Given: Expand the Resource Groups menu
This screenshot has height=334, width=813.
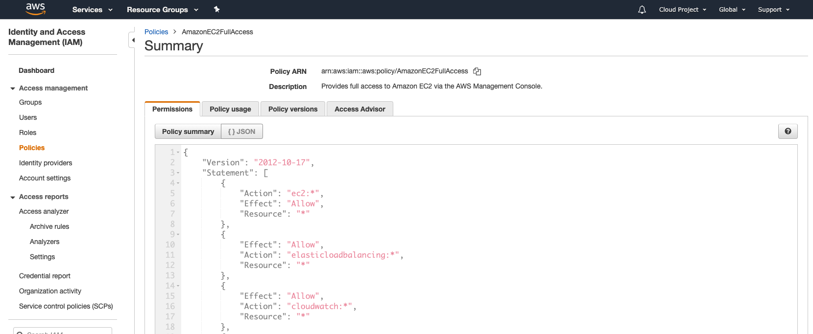Looking at the screenshot, I should [163, 10].
